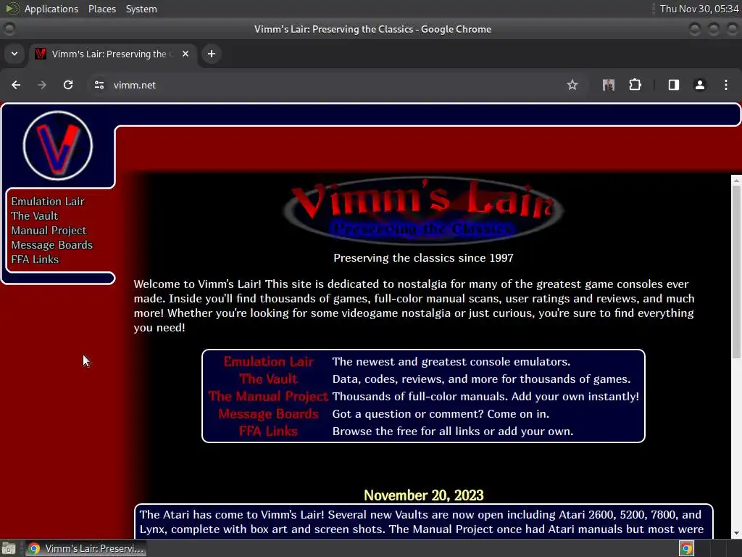Click the Vimm's Lair banner image

point(423,210)
